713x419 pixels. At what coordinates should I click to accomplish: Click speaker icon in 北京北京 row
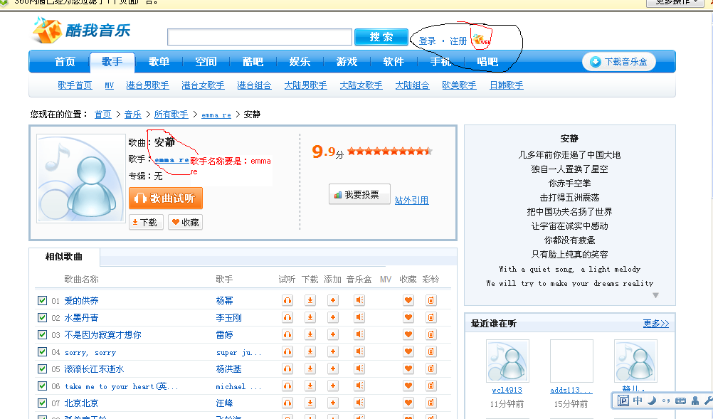coord(359,403)
